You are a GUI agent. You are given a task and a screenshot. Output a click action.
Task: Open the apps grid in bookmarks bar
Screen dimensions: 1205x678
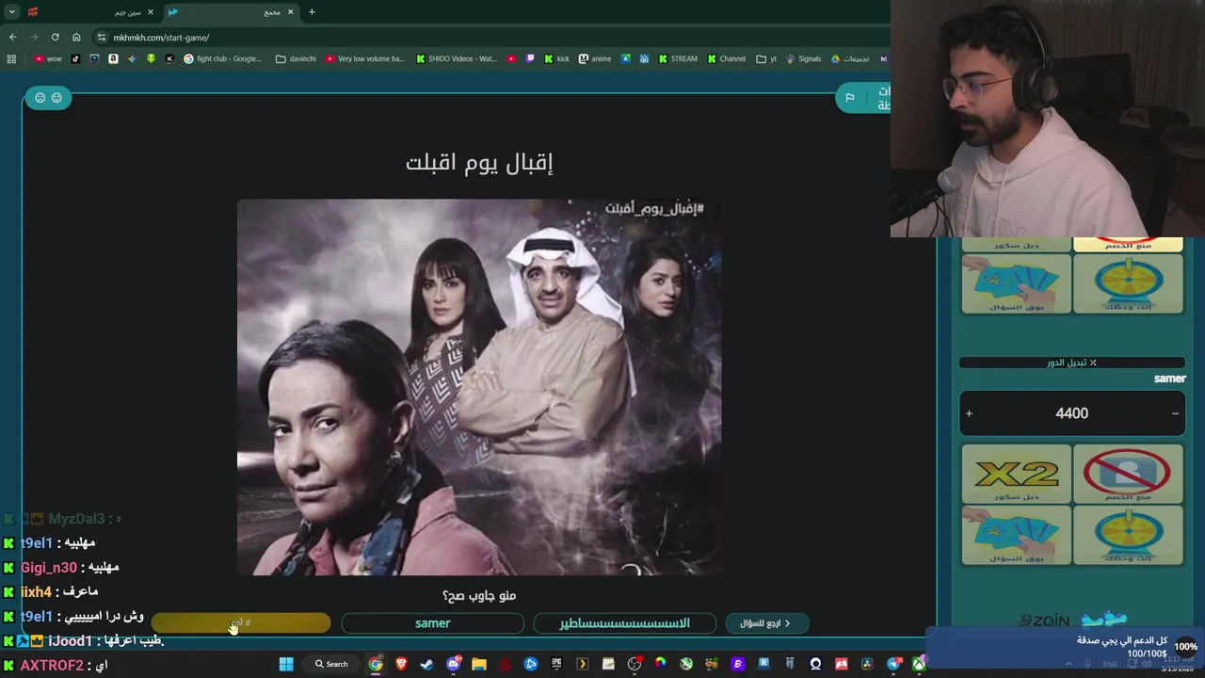[11, 58]
